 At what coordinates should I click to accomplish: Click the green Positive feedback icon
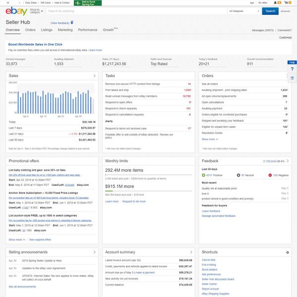point(203,175)
